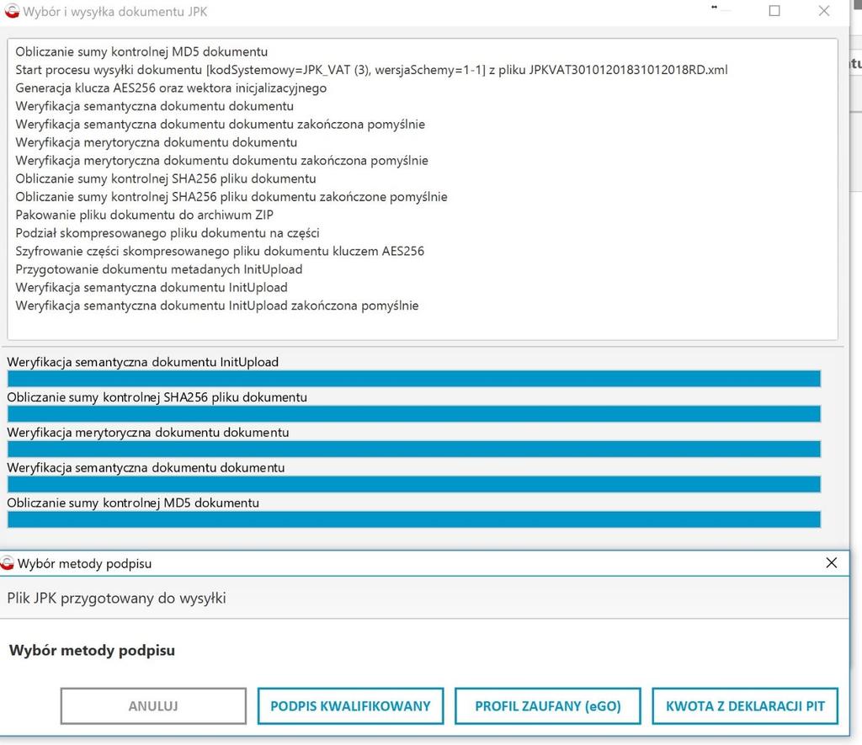Screen dimensions: 862x745
Task: Pick KWOTA Z DEKLARACJI PIT option
Action: 745,705
